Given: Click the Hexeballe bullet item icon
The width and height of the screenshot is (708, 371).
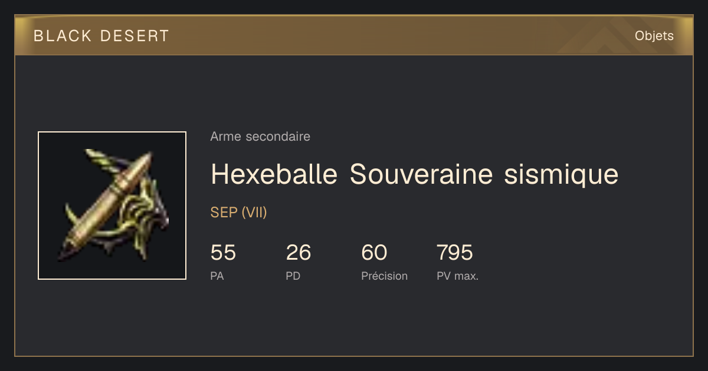Looking at the screenshot, I should (112, 206).
